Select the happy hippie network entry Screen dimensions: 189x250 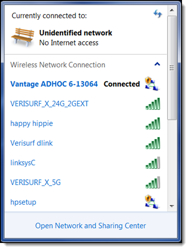pos(85,124)
